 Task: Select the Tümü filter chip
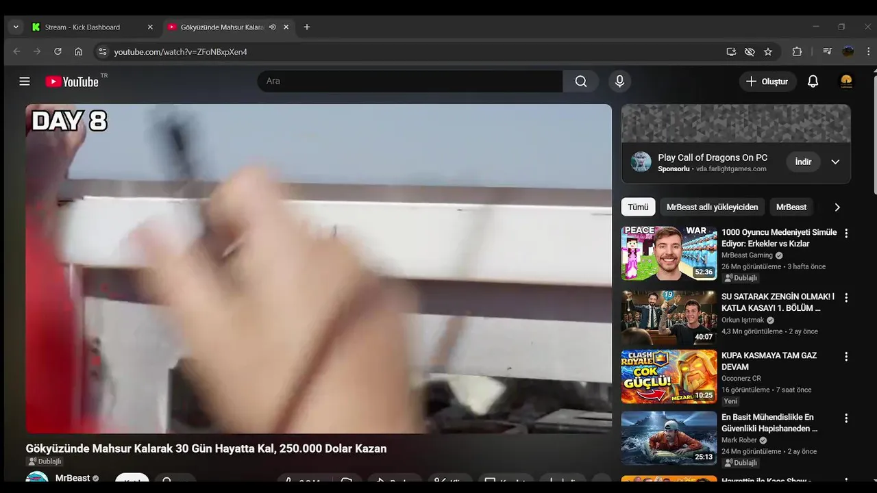638,207
